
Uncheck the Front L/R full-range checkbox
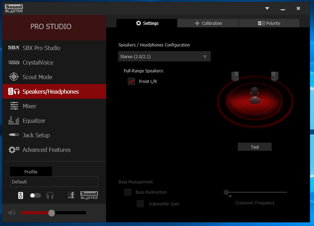pos(131,81)
